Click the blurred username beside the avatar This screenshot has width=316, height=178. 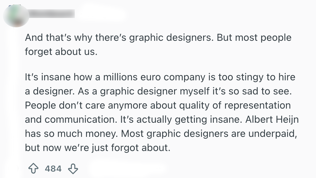pyautogui.click(x=51, y=13)
